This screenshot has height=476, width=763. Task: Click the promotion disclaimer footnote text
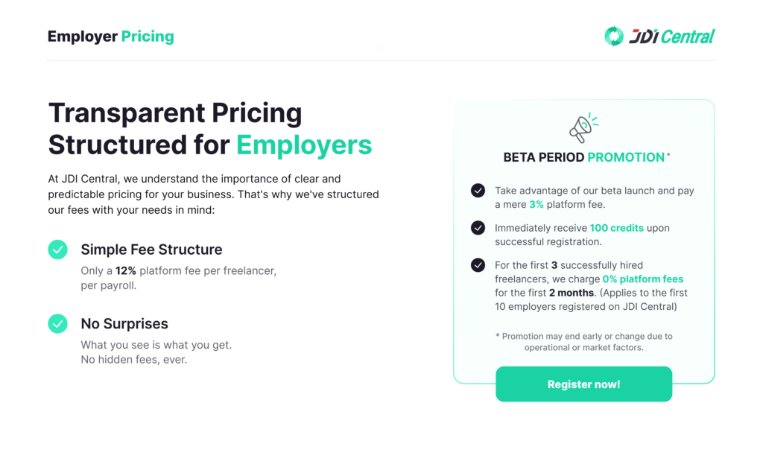click(x=583, y=343)
